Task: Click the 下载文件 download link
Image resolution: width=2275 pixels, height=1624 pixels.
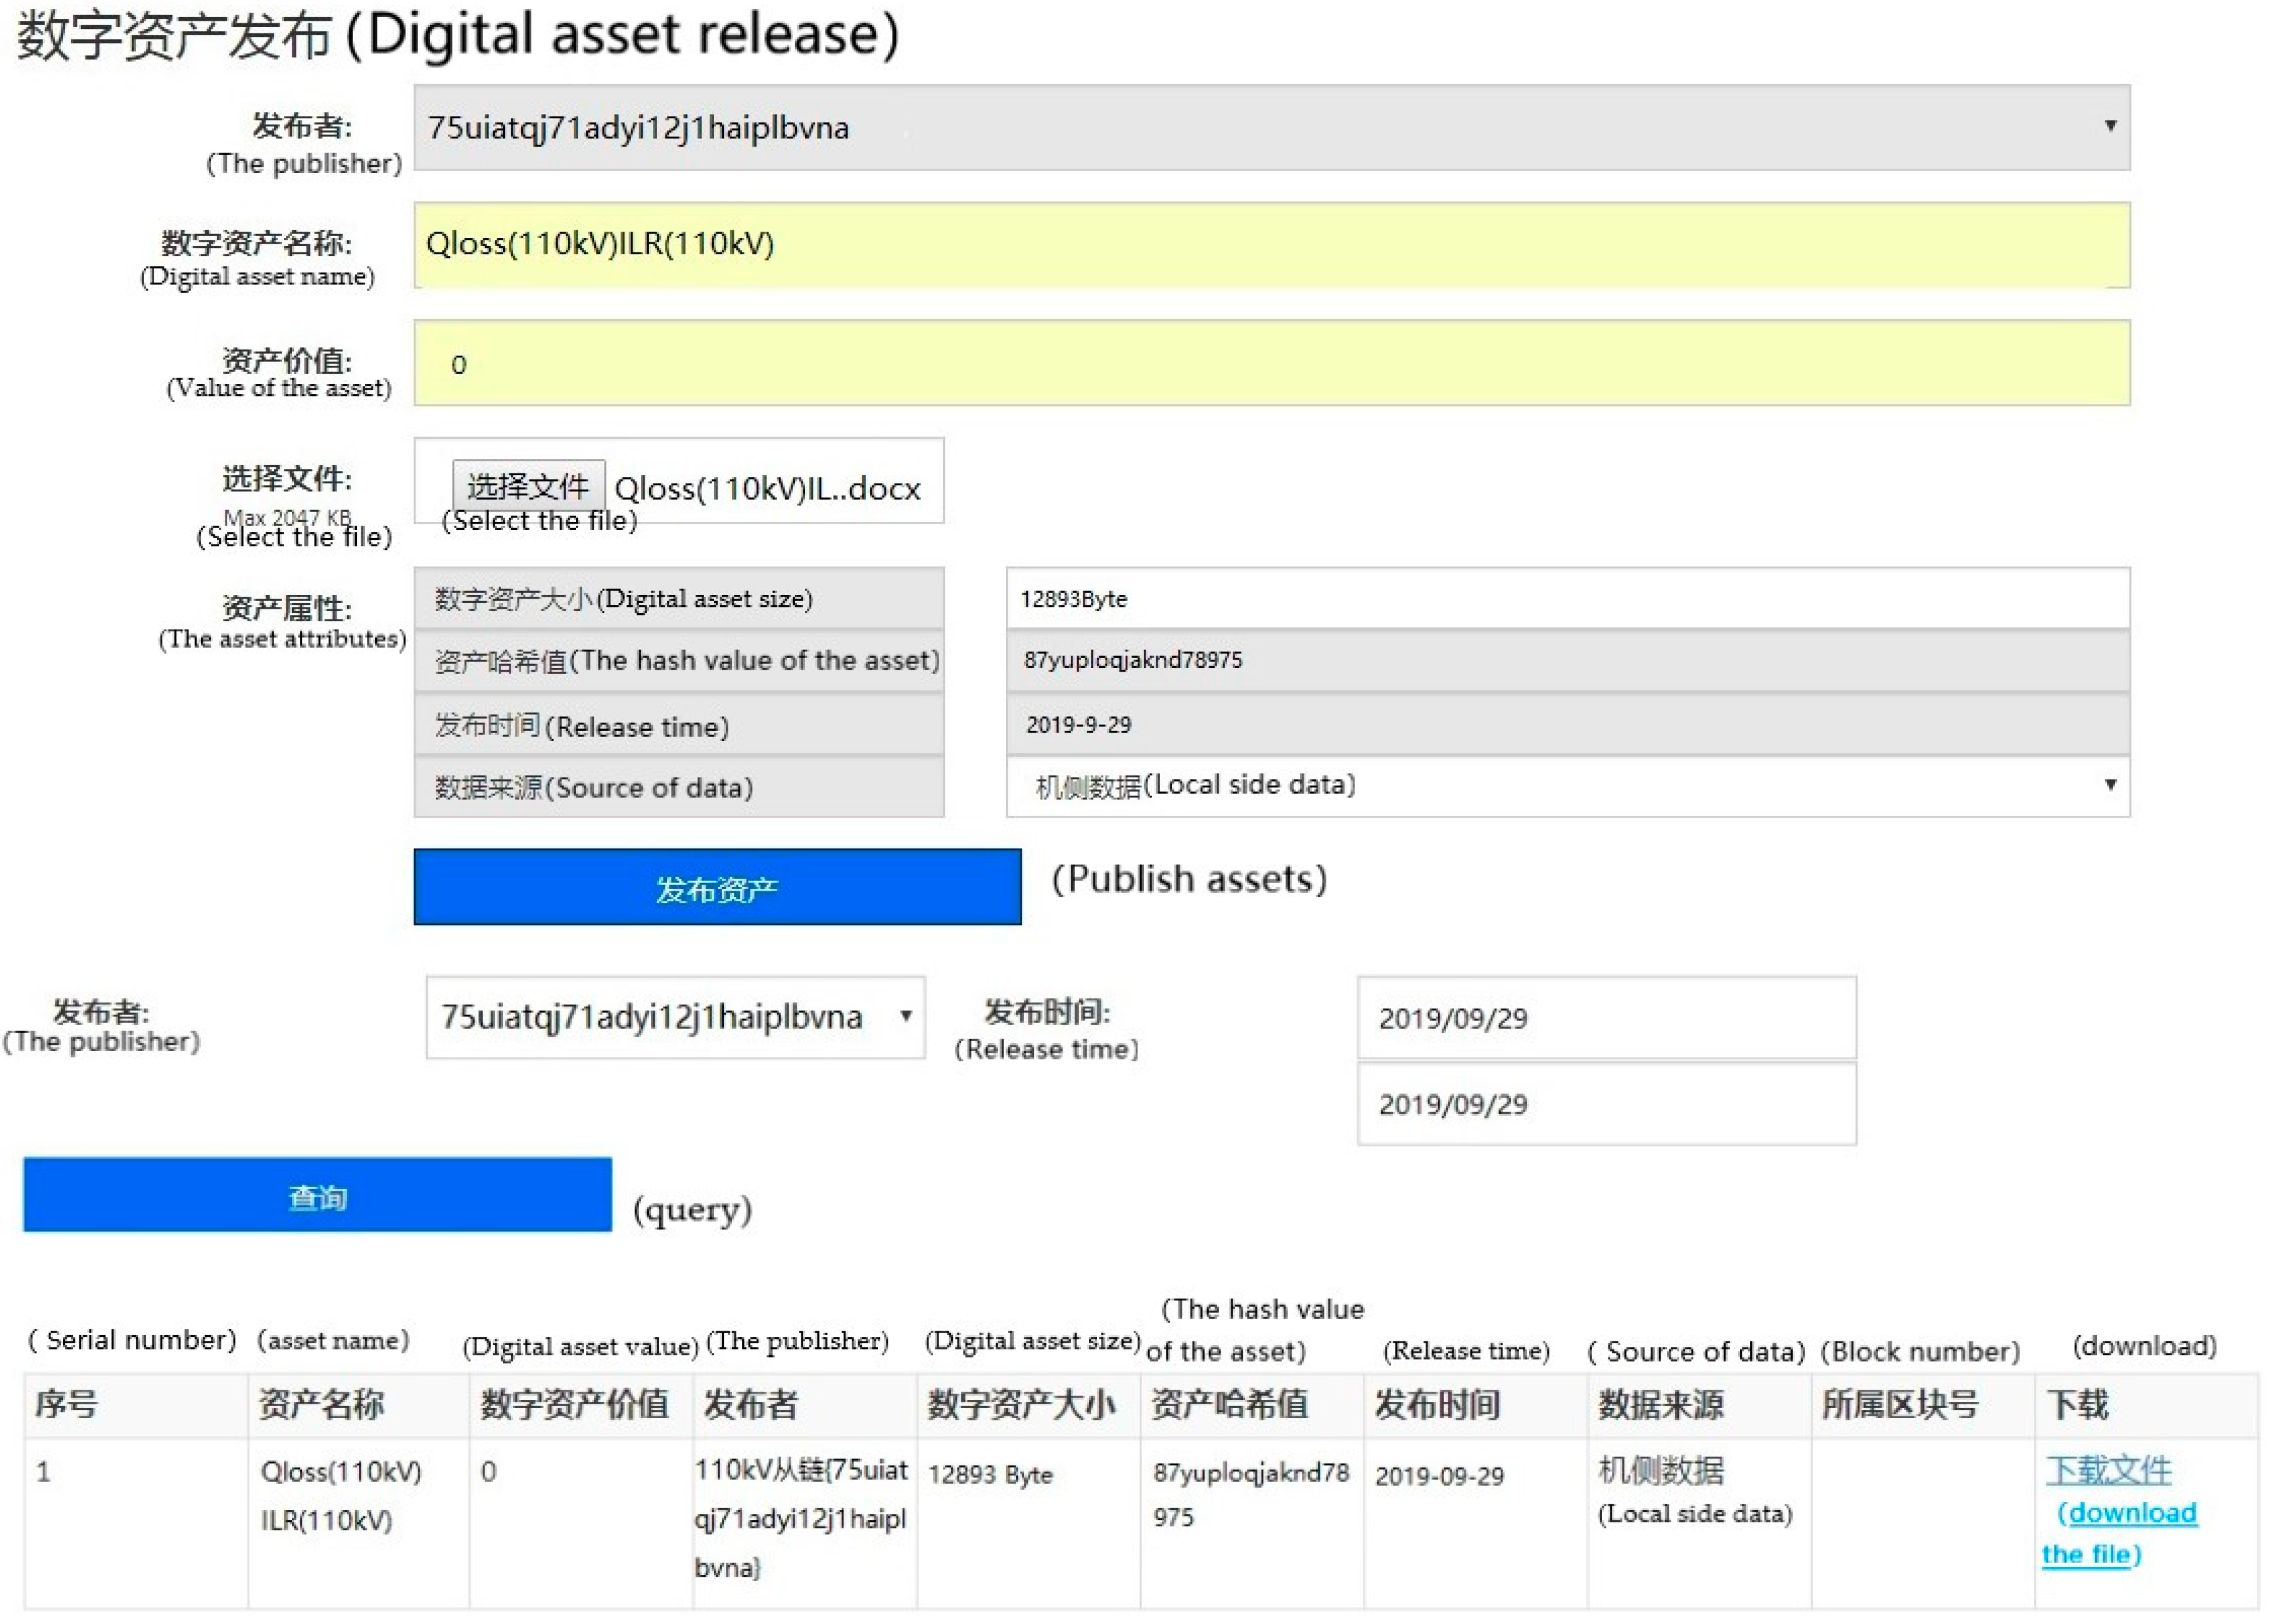Action: point(2107,1470)
